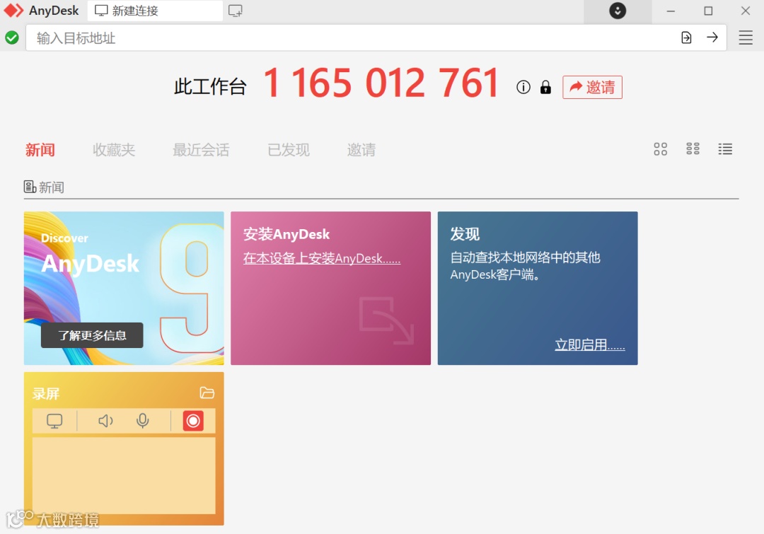The width and height of the screenshot is (764, 534).
Task: Click the 安装AnyDesk card title
Action: 286,234
